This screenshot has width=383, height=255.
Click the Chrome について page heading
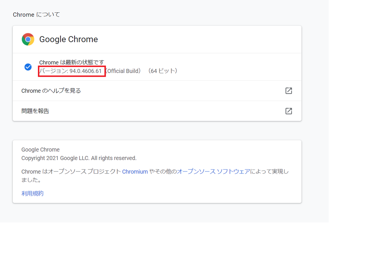point(36,15)
